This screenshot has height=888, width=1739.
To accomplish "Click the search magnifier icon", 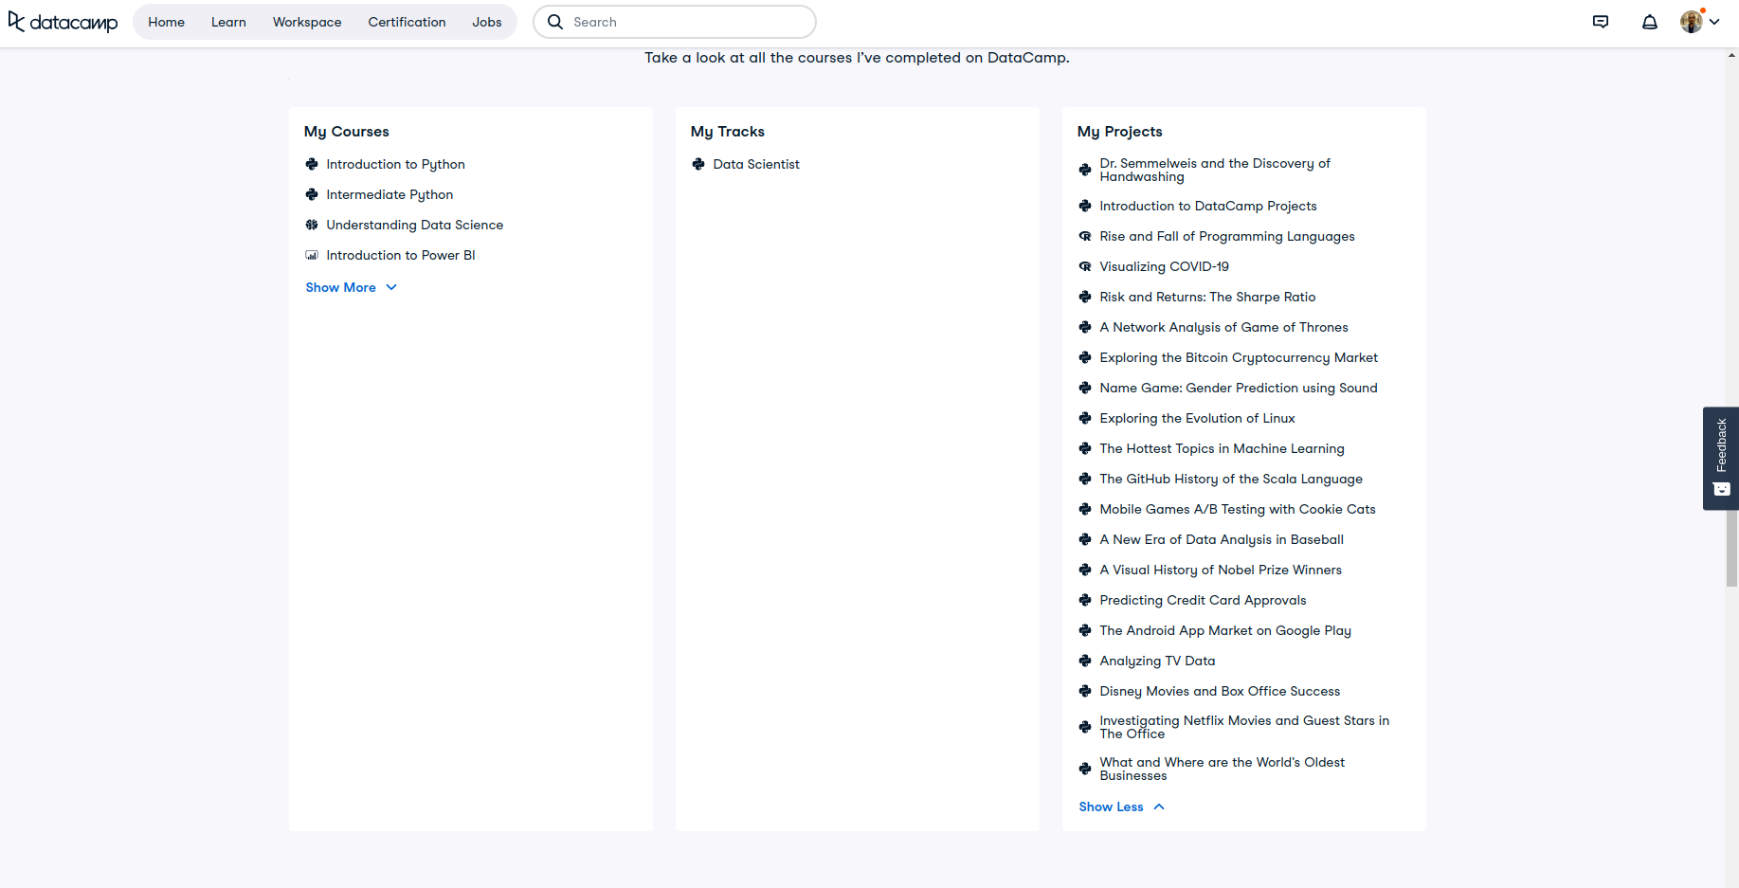I will tap(555, 22).
